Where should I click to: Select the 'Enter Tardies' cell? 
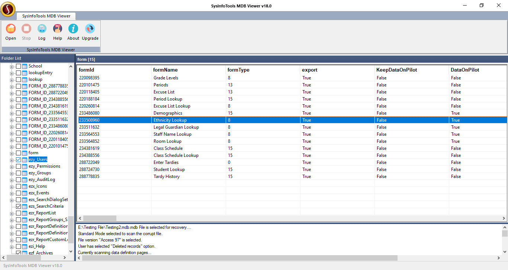coord(166,162)
